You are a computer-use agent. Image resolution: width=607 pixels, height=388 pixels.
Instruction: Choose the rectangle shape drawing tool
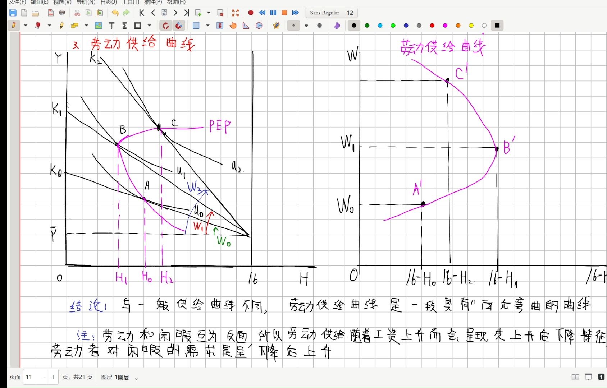pos(137,26)
